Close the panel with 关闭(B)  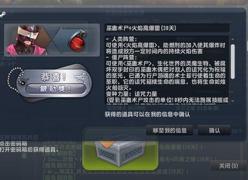tap(228, 166)
